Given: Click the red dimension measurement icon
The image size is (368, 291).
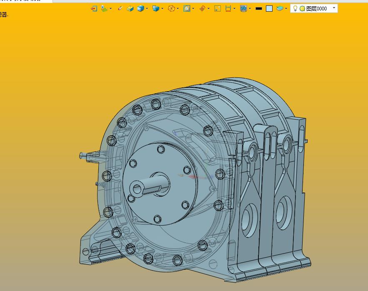Looking at the screenshot, I should coord(228,8).
